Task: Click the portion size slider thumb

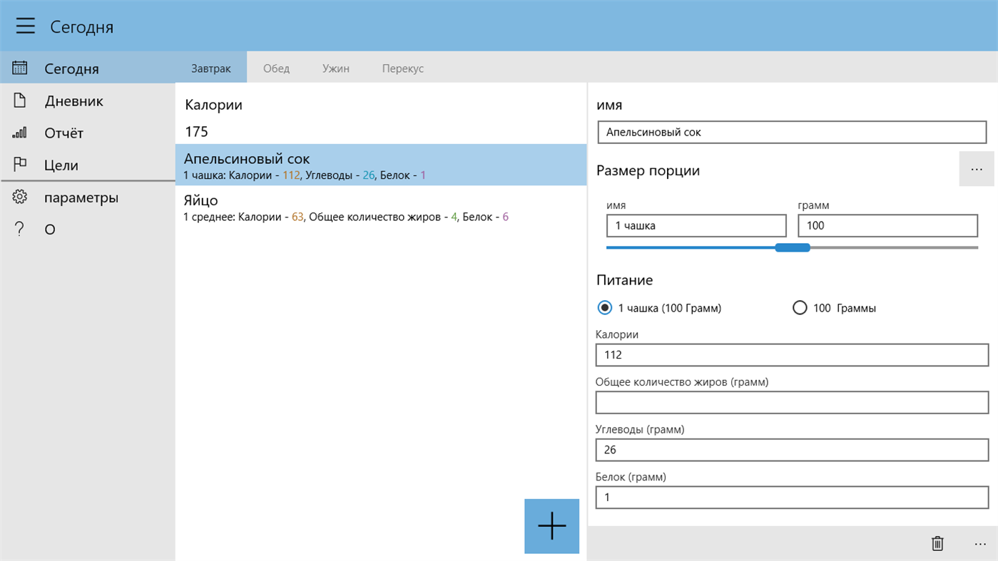Action: [x=793, y=247]
